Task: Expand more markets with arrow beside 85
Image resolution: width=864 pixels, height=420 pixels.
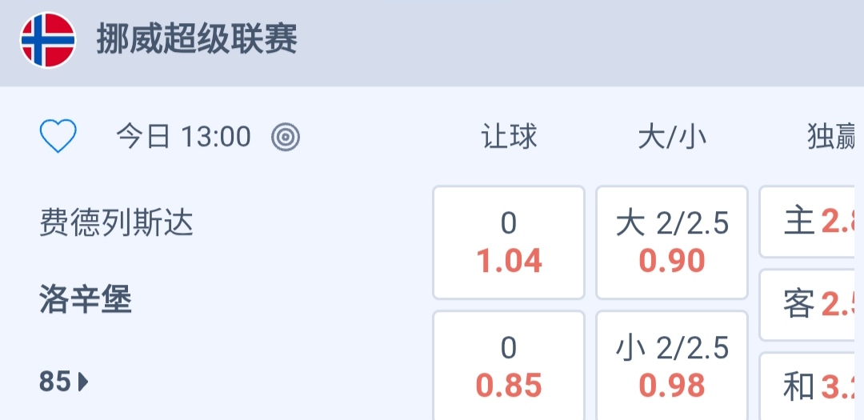Action: [x=84, y=382]
